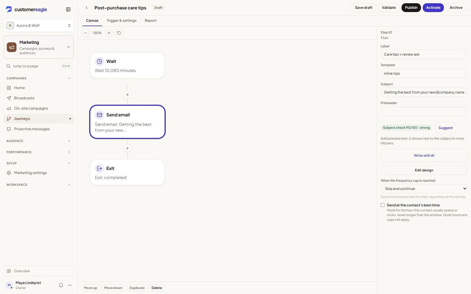
Task: Click the envelope icon on Send email step
Action: (x=99, y=115)
